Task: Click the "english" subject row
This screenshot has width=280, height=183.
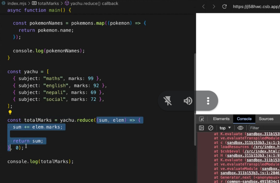Action: (60, 85)
